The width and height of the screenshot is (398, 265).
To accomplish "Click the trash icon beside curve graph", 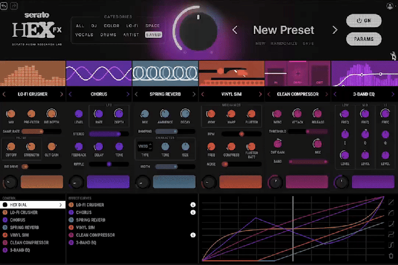I will pyautogui.click(x=391, y=256).
